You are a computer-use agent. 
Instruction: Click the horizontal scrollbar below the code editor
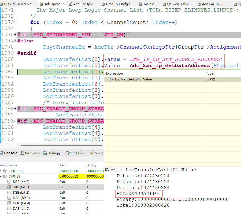62,145
